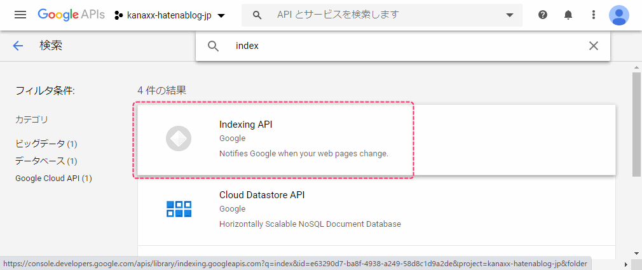Image resolution: width=642 pixels, height=270 pixels.
Task: Click the カテゴリ filter heading
Action: (32, 119)
